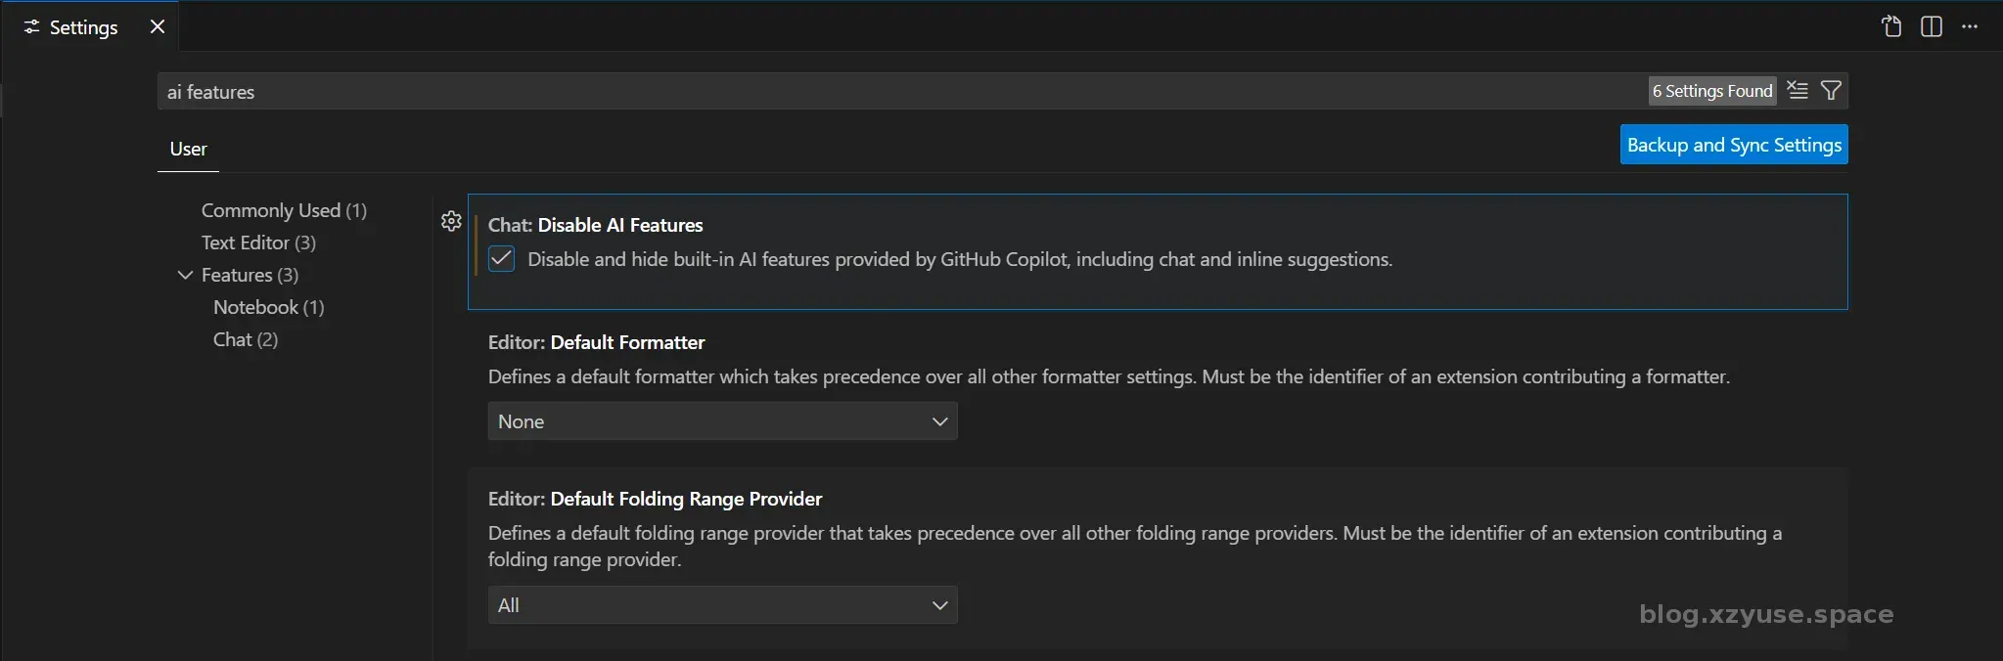The image size is (2003, 661).
Task: Click the Clear Settings Search Input icon
Action: pos(1798,91)
